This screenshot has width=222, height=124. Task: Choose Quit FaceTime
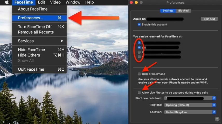[x=39, y=69]
